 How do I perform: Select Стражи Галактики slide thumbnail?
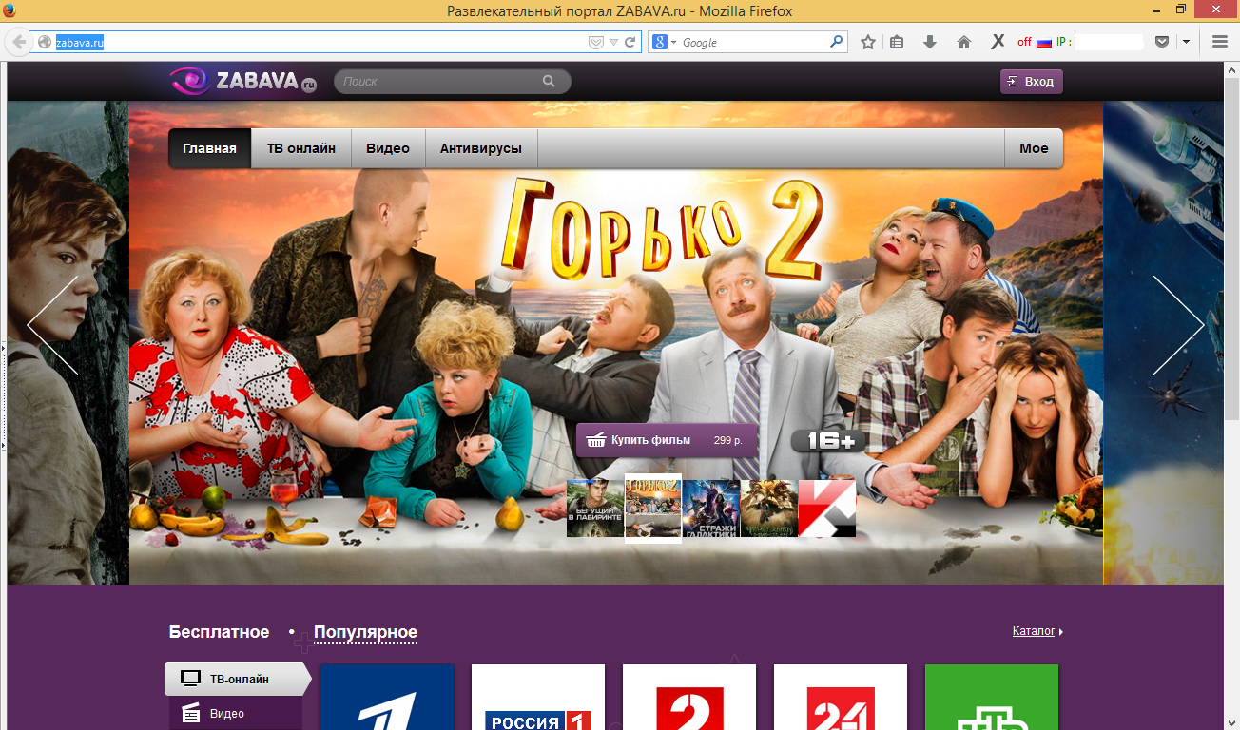711,509
